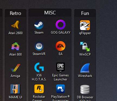Launch the Rockstar Games icon
This screenshot has height=101, width=117.
click(39, 89)
